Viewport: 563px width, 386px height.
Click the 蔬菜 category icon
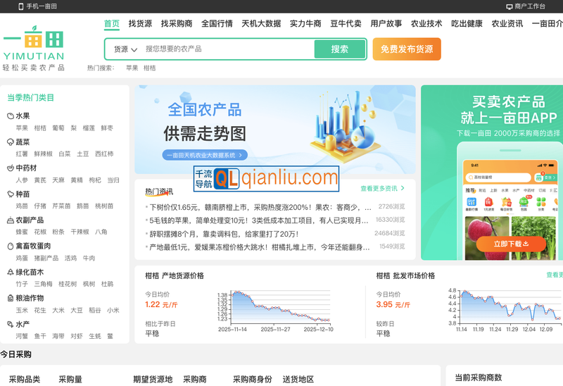coord(11,142)
